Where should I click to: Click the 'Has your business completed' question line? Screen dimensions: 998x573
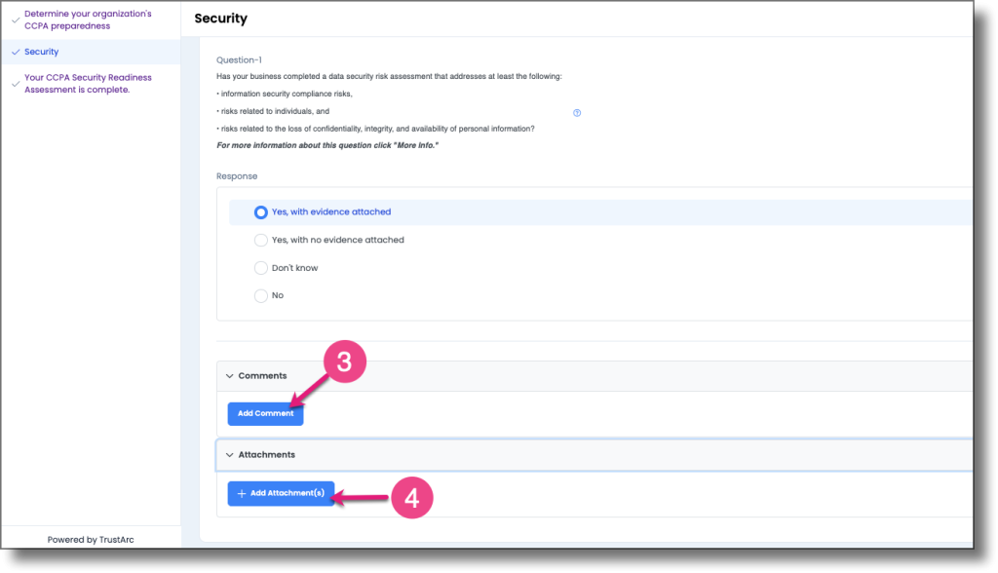click(389, 76)
